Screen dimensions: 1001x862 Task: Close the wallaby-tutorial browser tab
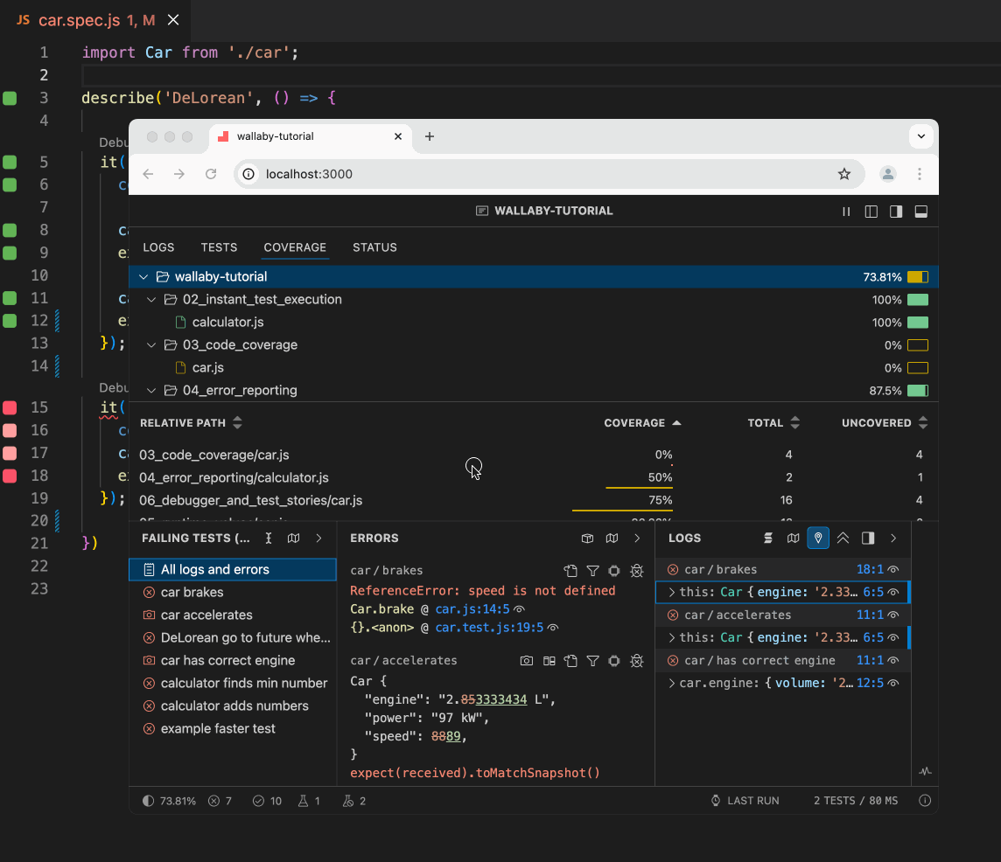click(398, 136)
